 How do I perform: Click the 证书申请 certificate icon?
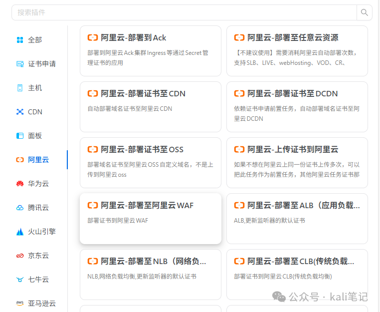click(x=20, y=64)
